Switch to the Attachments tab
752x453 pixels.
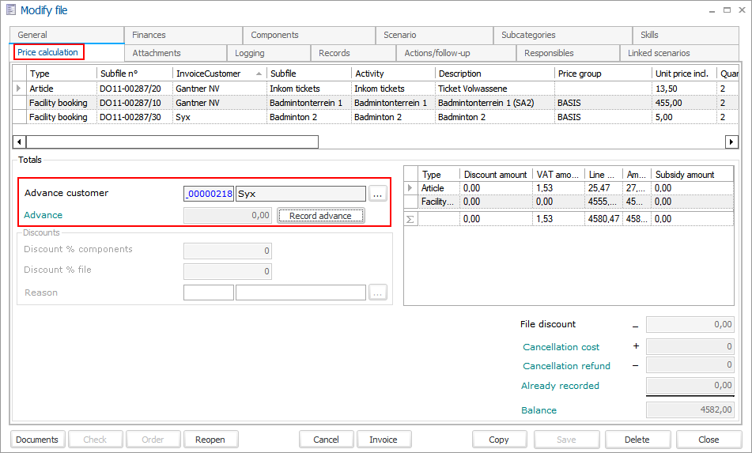[157, 53]
